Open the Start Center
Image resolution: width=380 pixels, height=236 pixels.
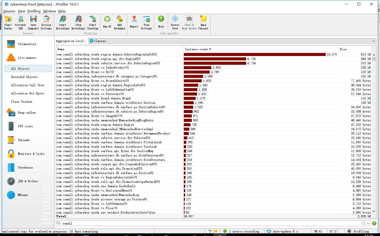tap(8, 23)
